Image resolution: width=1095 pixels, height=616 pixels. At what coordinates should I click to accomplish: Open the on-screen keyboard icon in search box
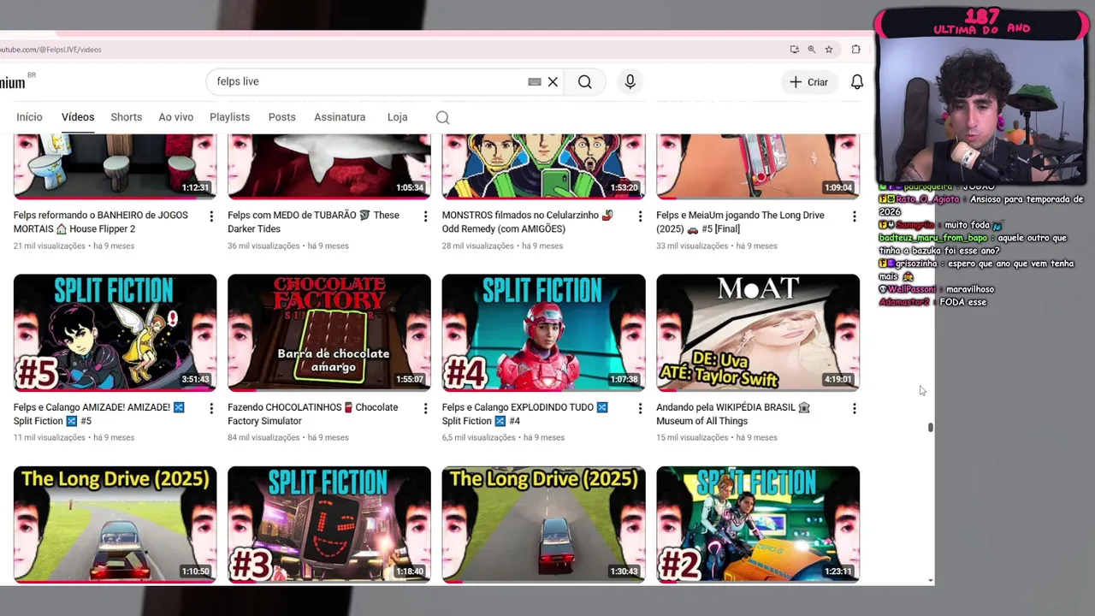point(535,82)
